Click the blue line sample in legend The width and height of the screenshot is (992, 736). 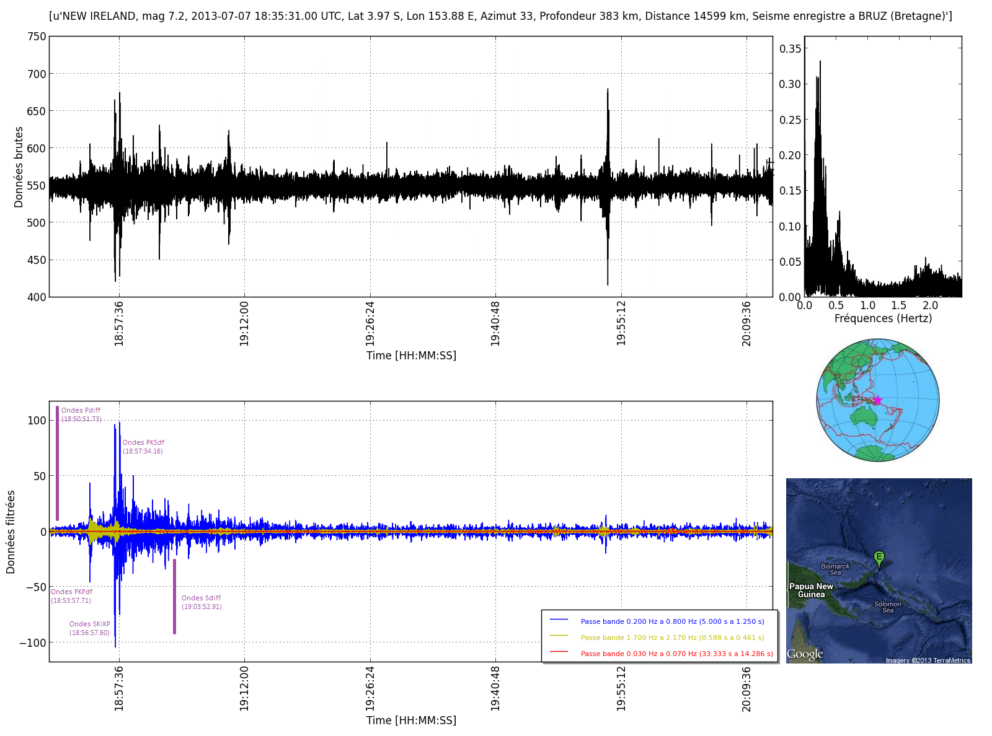tap(559, 620)
